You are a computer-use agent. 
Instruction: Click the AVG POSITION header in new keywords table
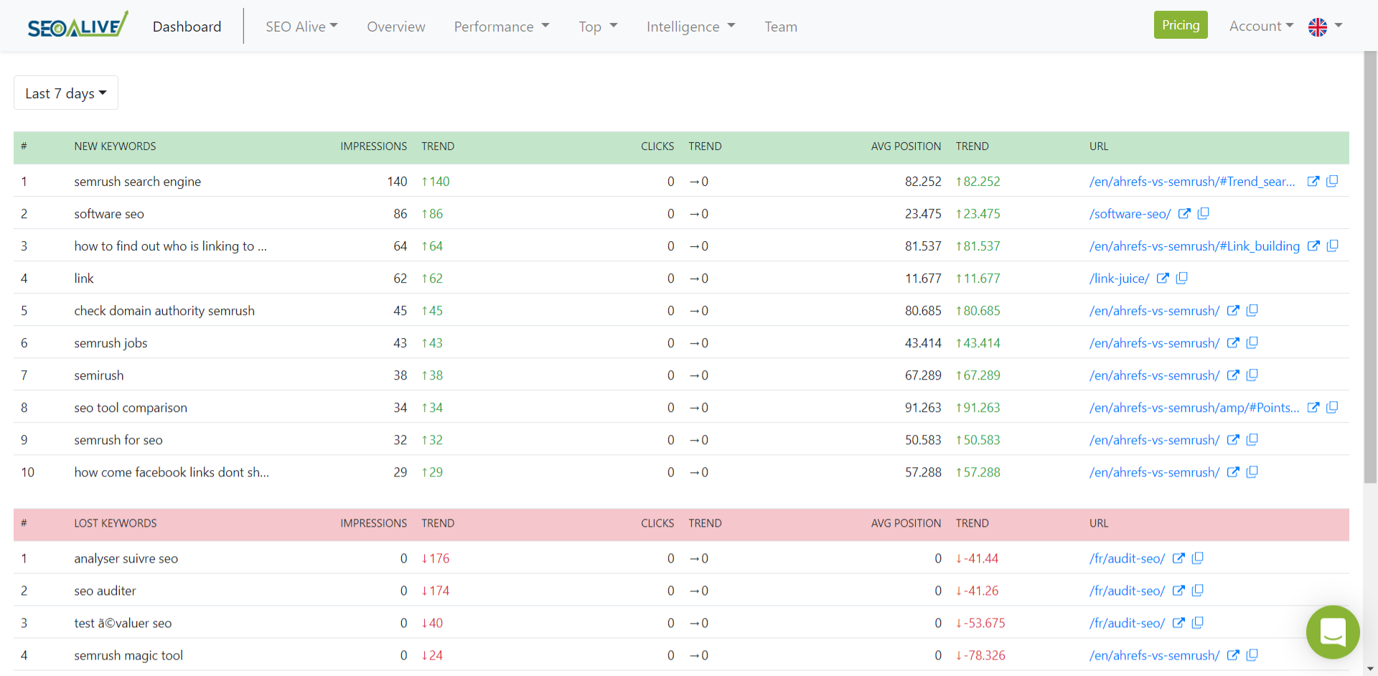pos(906,146)
